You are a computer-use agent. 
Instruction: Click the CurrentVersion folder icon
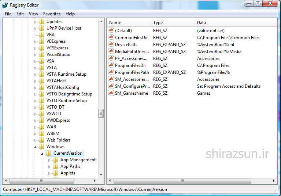pos(49,153)
